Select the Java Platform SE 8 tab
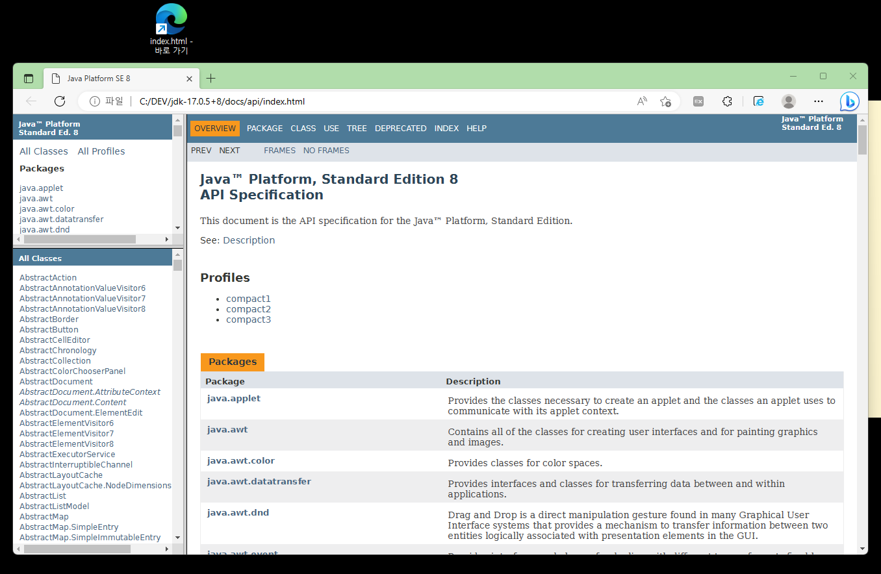The image size is (881, 574). (121, 79)
